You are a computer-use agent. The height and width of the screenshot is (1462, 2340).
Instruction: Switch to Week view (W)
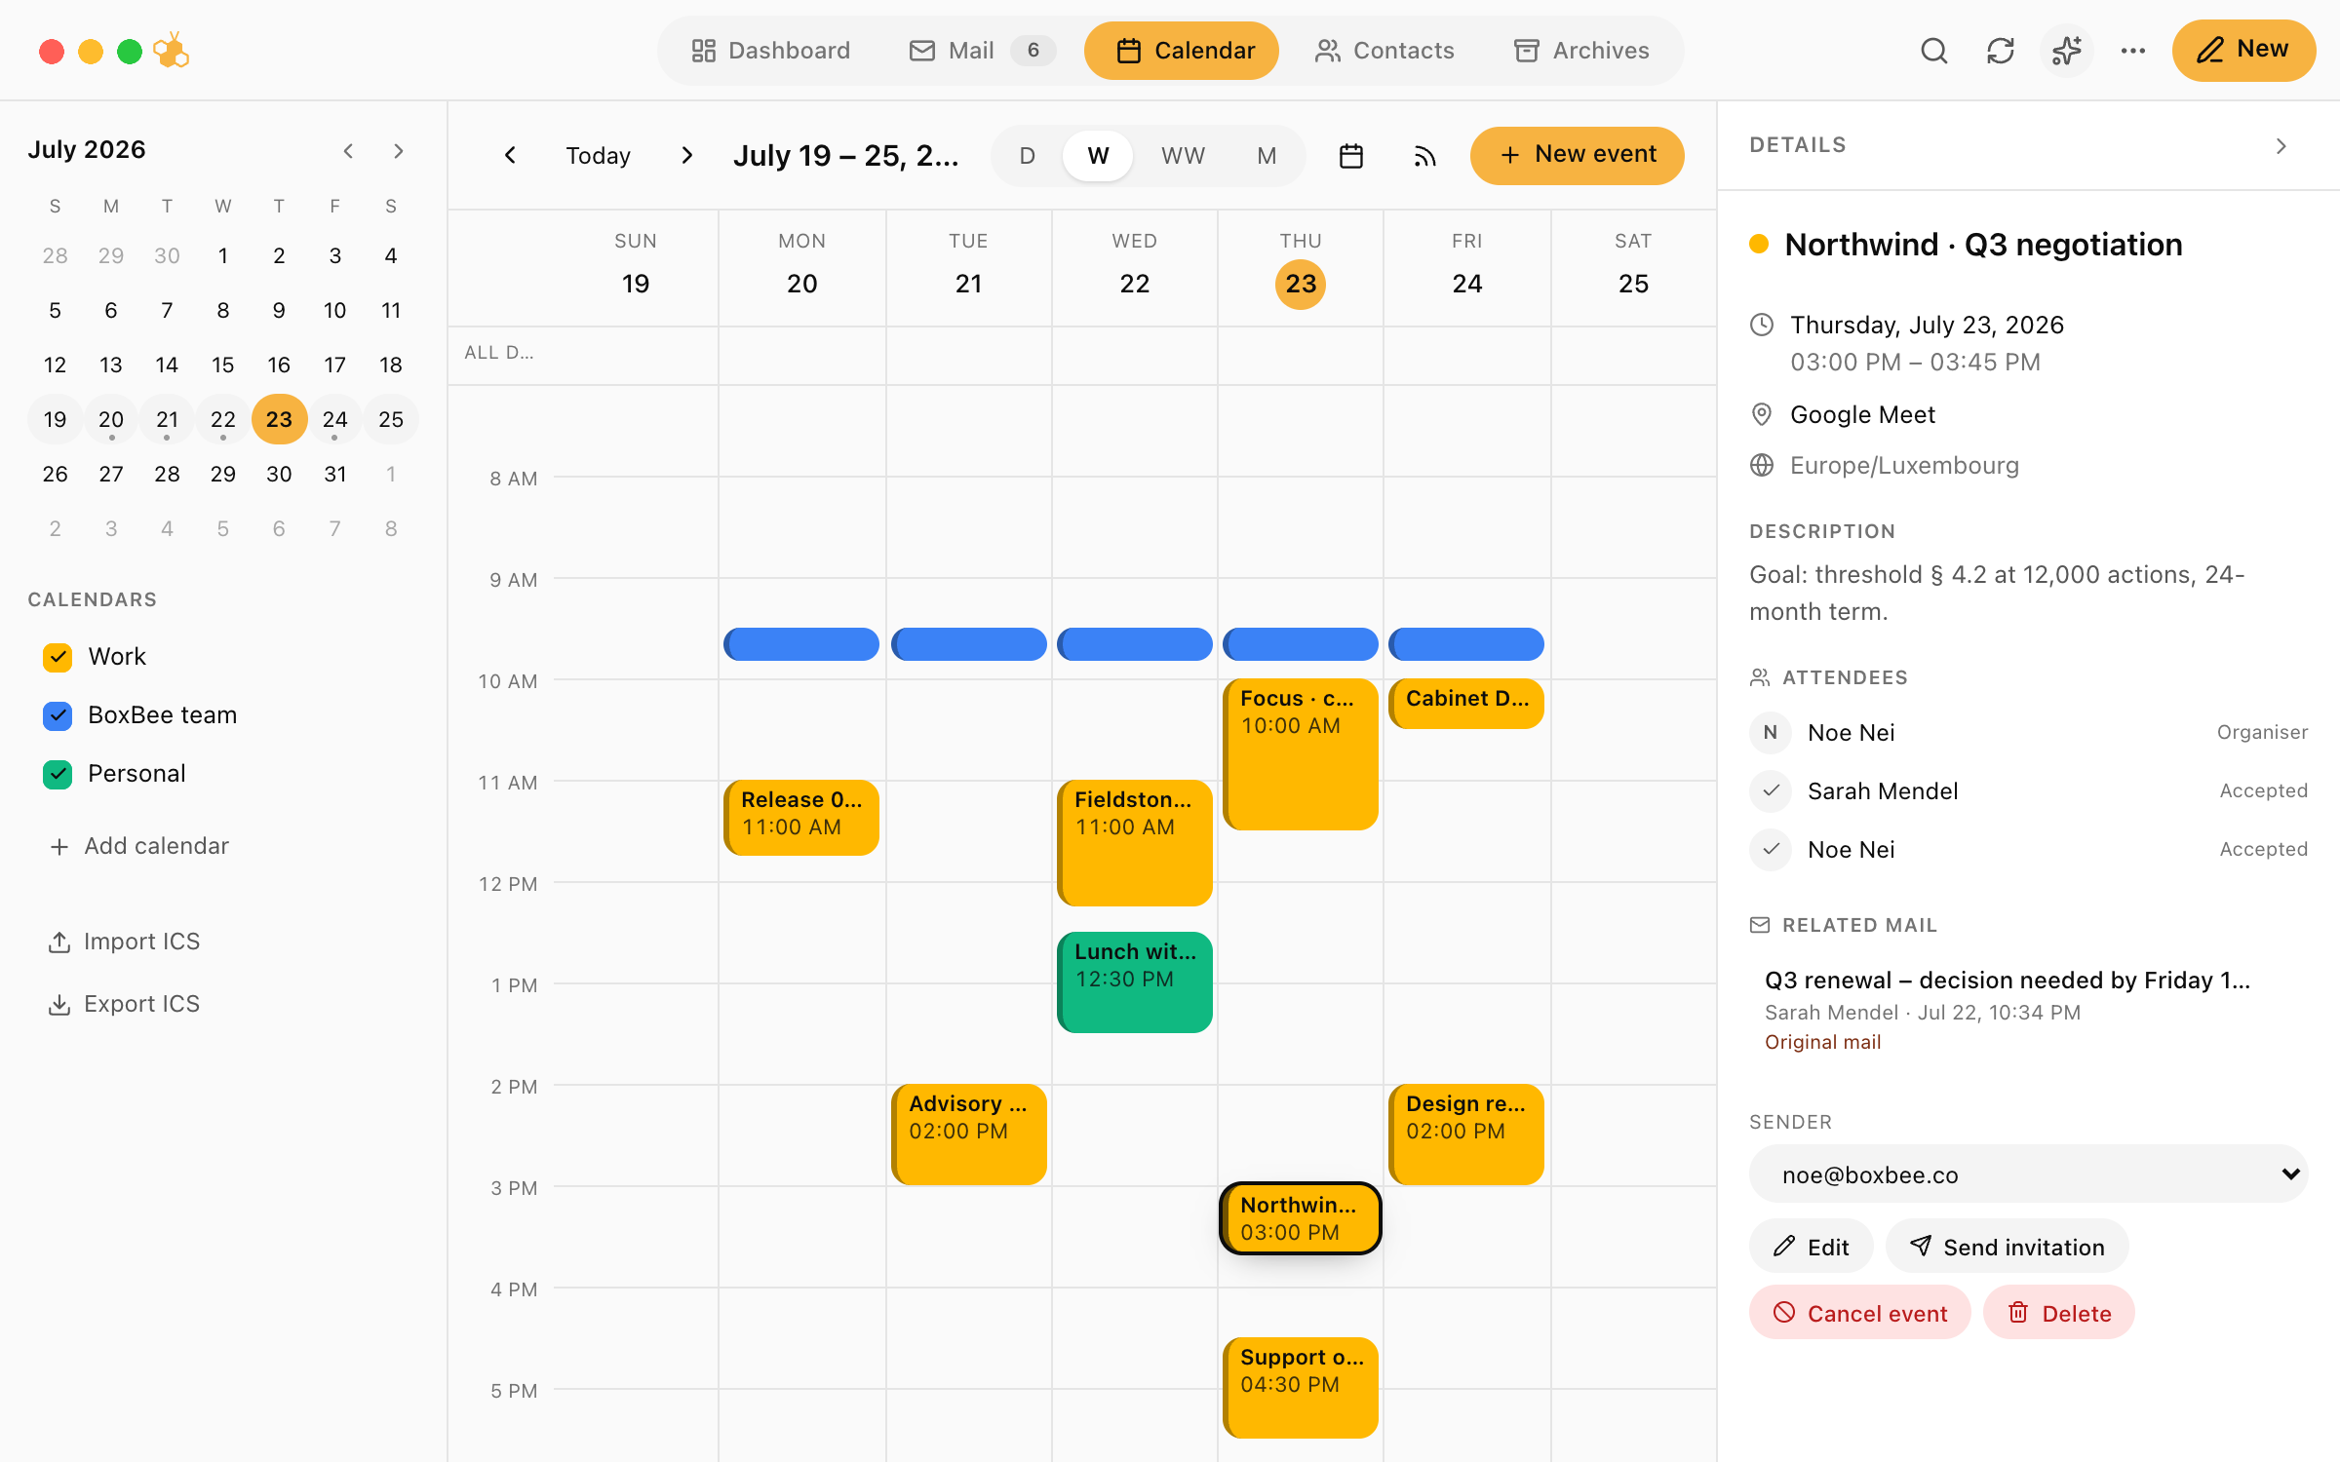1098,156
